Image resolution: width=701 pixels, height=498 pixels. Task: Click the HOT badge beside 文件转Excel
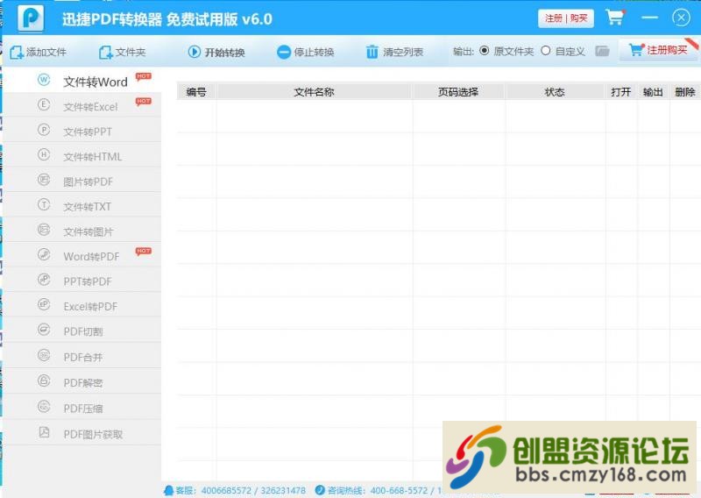pyautogui.click(x=144, y=102)
